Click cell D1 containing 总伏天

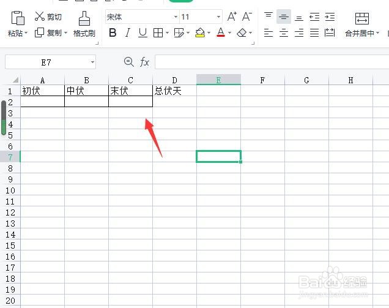click(175, 91)
